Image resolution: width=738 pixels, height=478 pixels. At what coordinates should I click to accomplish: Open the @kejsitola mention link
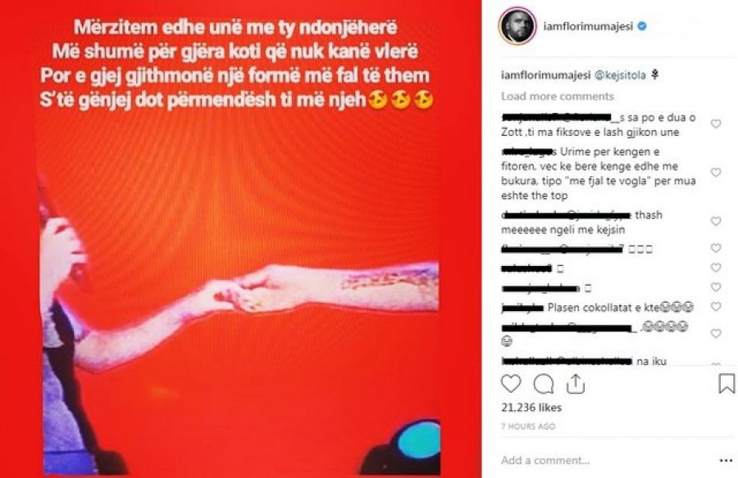coord(621,75)
